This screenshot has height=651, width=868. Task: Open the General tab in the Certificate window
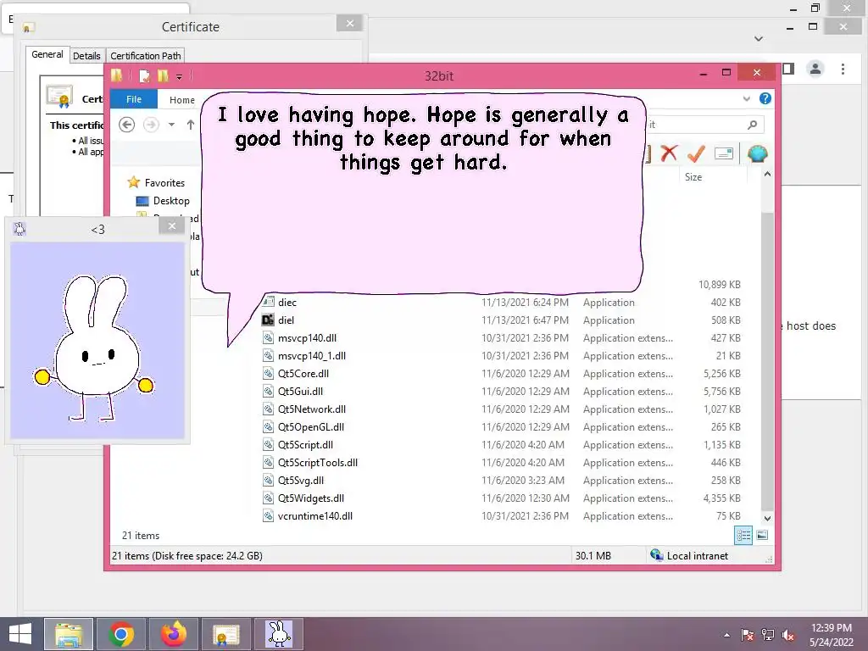pos(47,54)
